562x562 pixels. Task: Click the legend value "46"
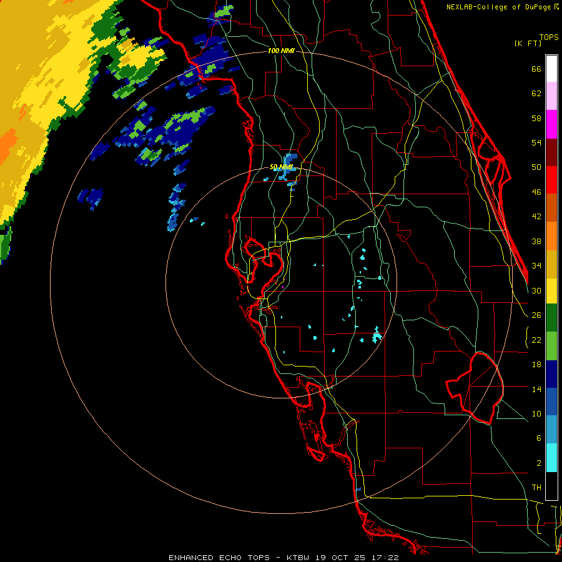(536, 192)
